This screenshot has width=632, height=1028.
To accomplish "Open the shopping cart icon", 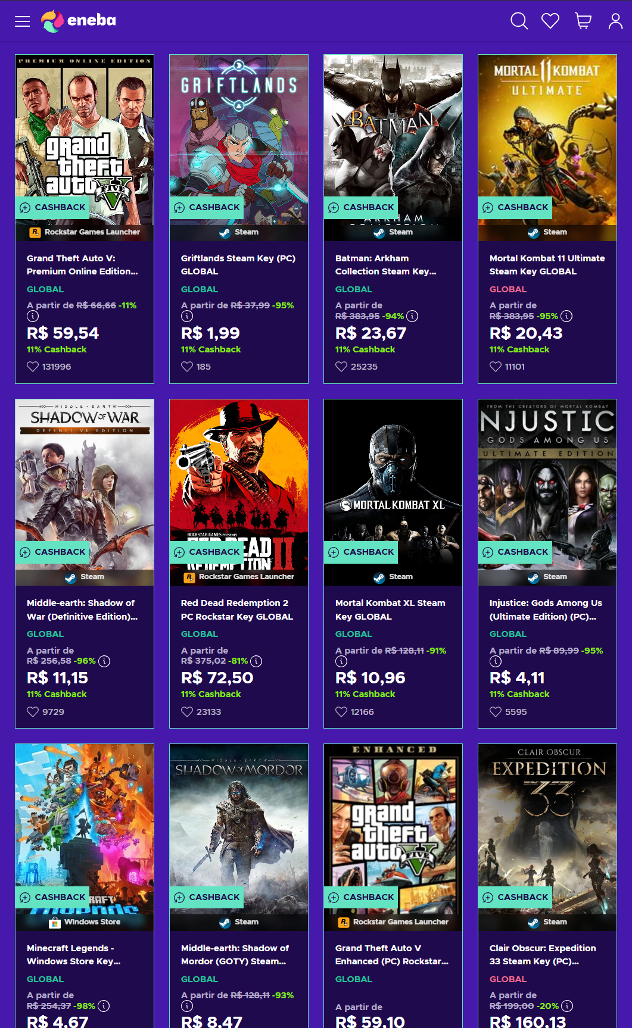I will coord(583,21).
